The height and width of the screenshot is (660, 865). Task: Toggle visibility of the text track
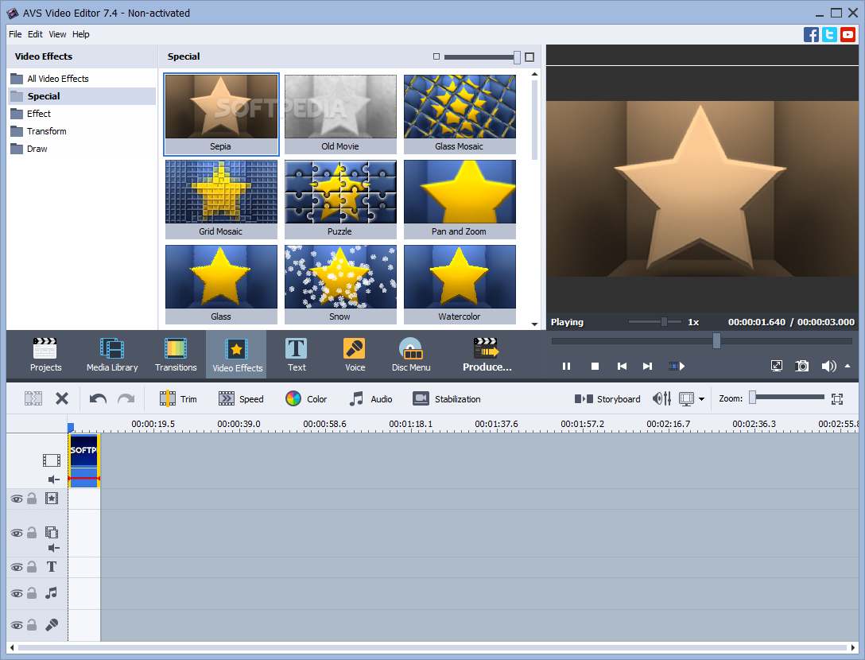[17, 567]
